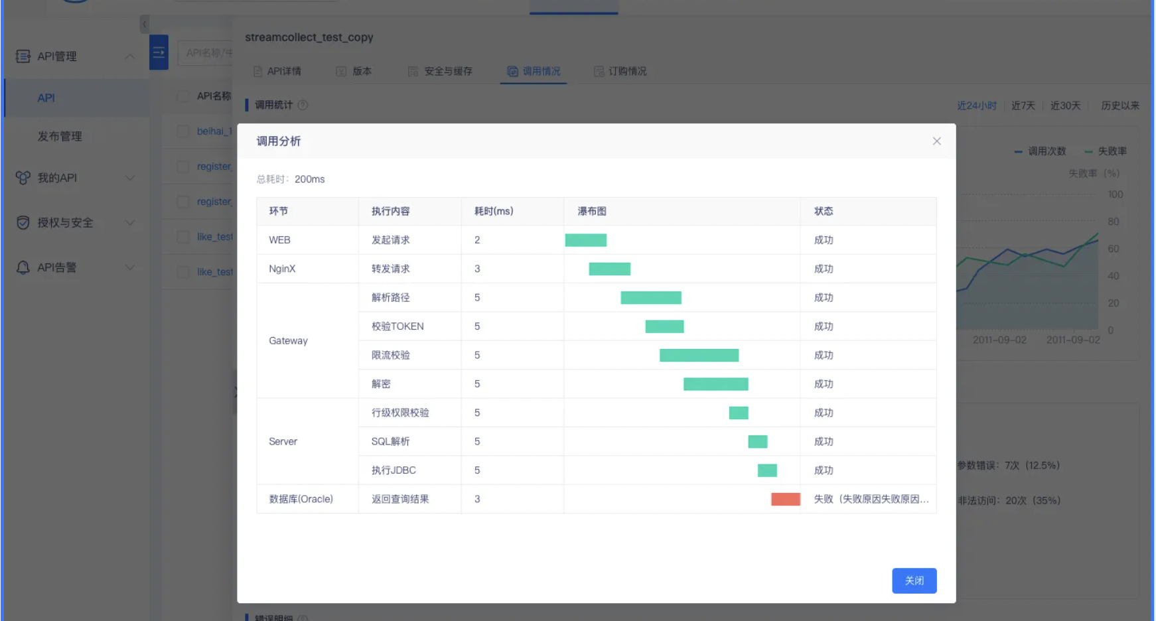
Task: Select the 近30天 time range
Action: click(1066, 105)
